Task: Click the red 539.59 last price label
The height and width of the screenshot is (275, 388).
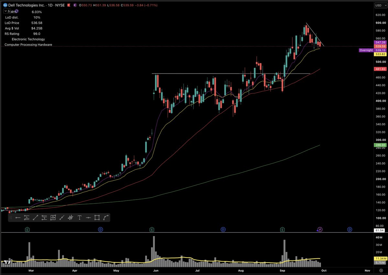Action: (x=380, y=46)
